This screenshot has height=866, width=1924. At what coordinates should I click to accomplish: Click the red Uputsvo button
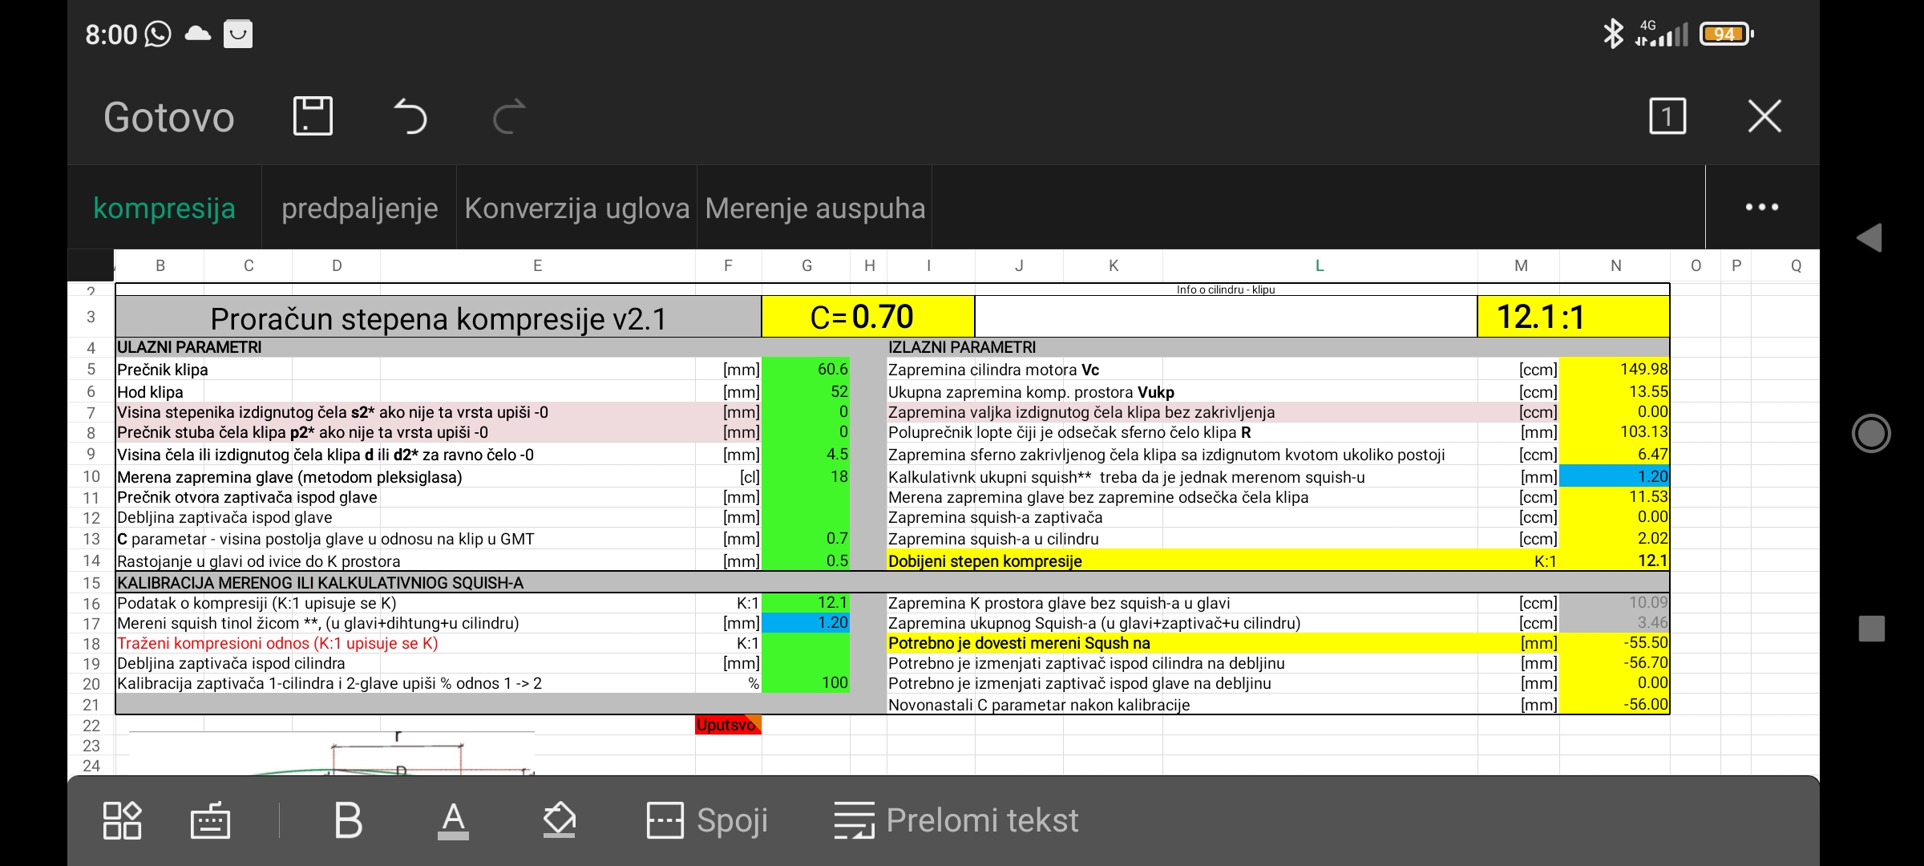pyautogui.click(x=728, y=724)
